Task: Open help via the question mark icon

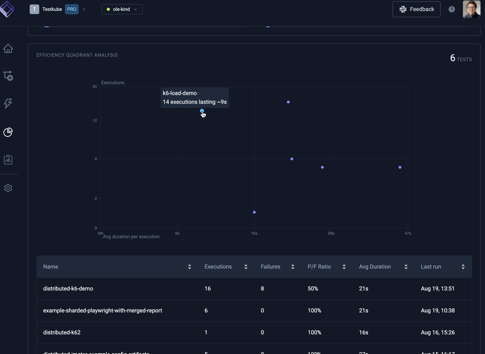Action: click(x=451, y=9)
